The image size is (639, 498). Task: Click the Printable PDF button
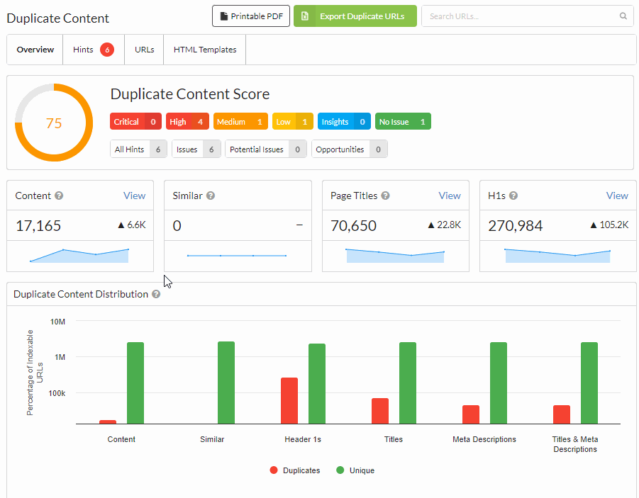(x=251, y=16)
